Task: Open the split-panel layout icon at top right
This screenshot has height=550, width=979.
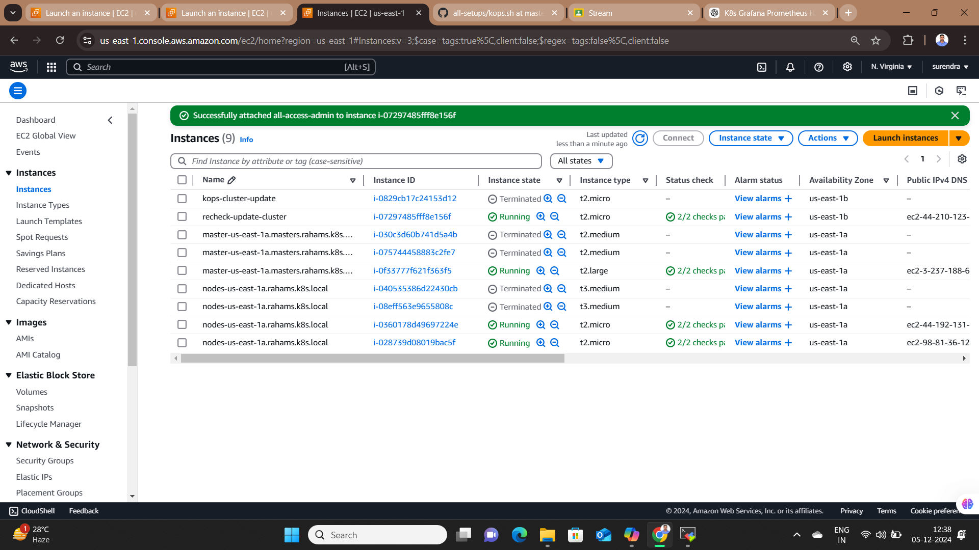Action: 913,91
